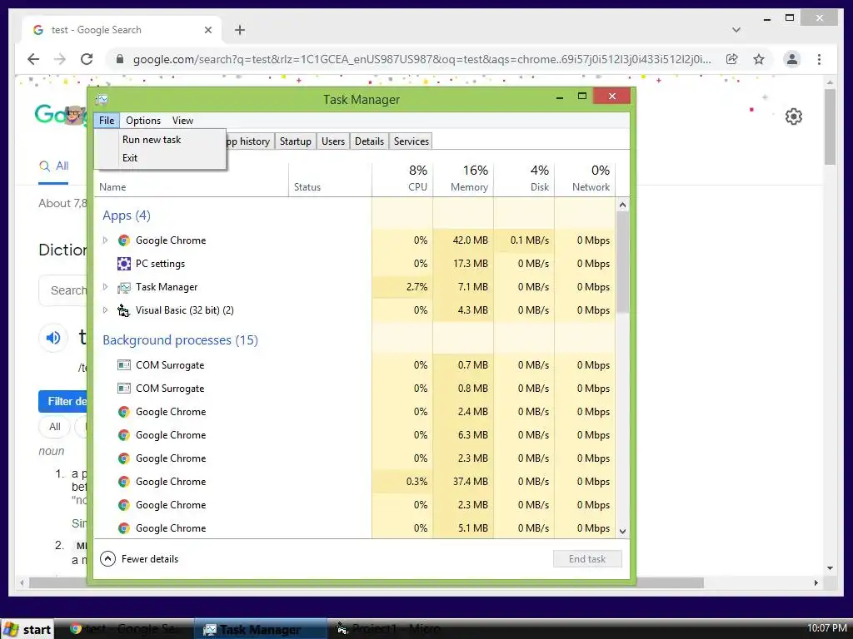Image resolution: width=853 pixels, height=639 pixels.
Task: Sort by the Memory column header
Action: pyautogui.click(x=463, y=179)
